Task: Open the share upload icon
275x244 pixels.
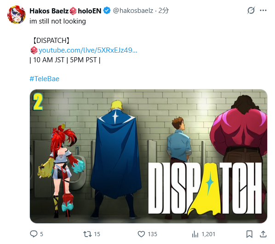Action: 263,234
